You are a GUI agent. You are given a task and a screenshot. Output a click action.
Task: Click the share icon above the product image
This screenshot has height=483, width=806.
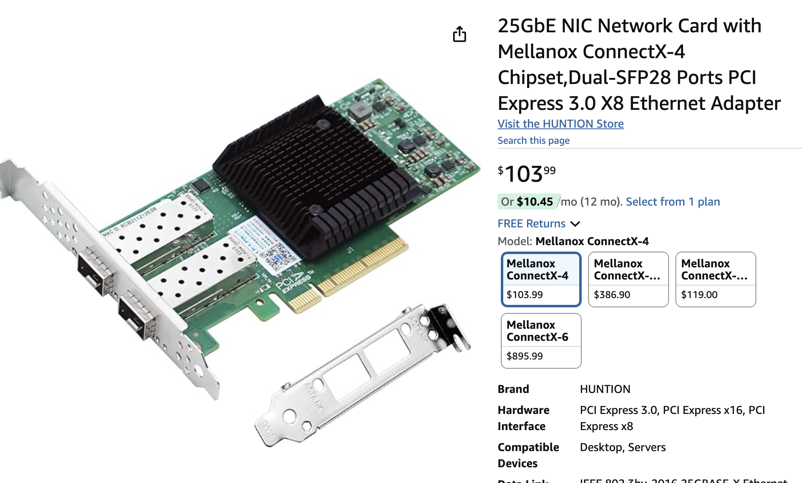pyautogui.click(x=459, y=34)
